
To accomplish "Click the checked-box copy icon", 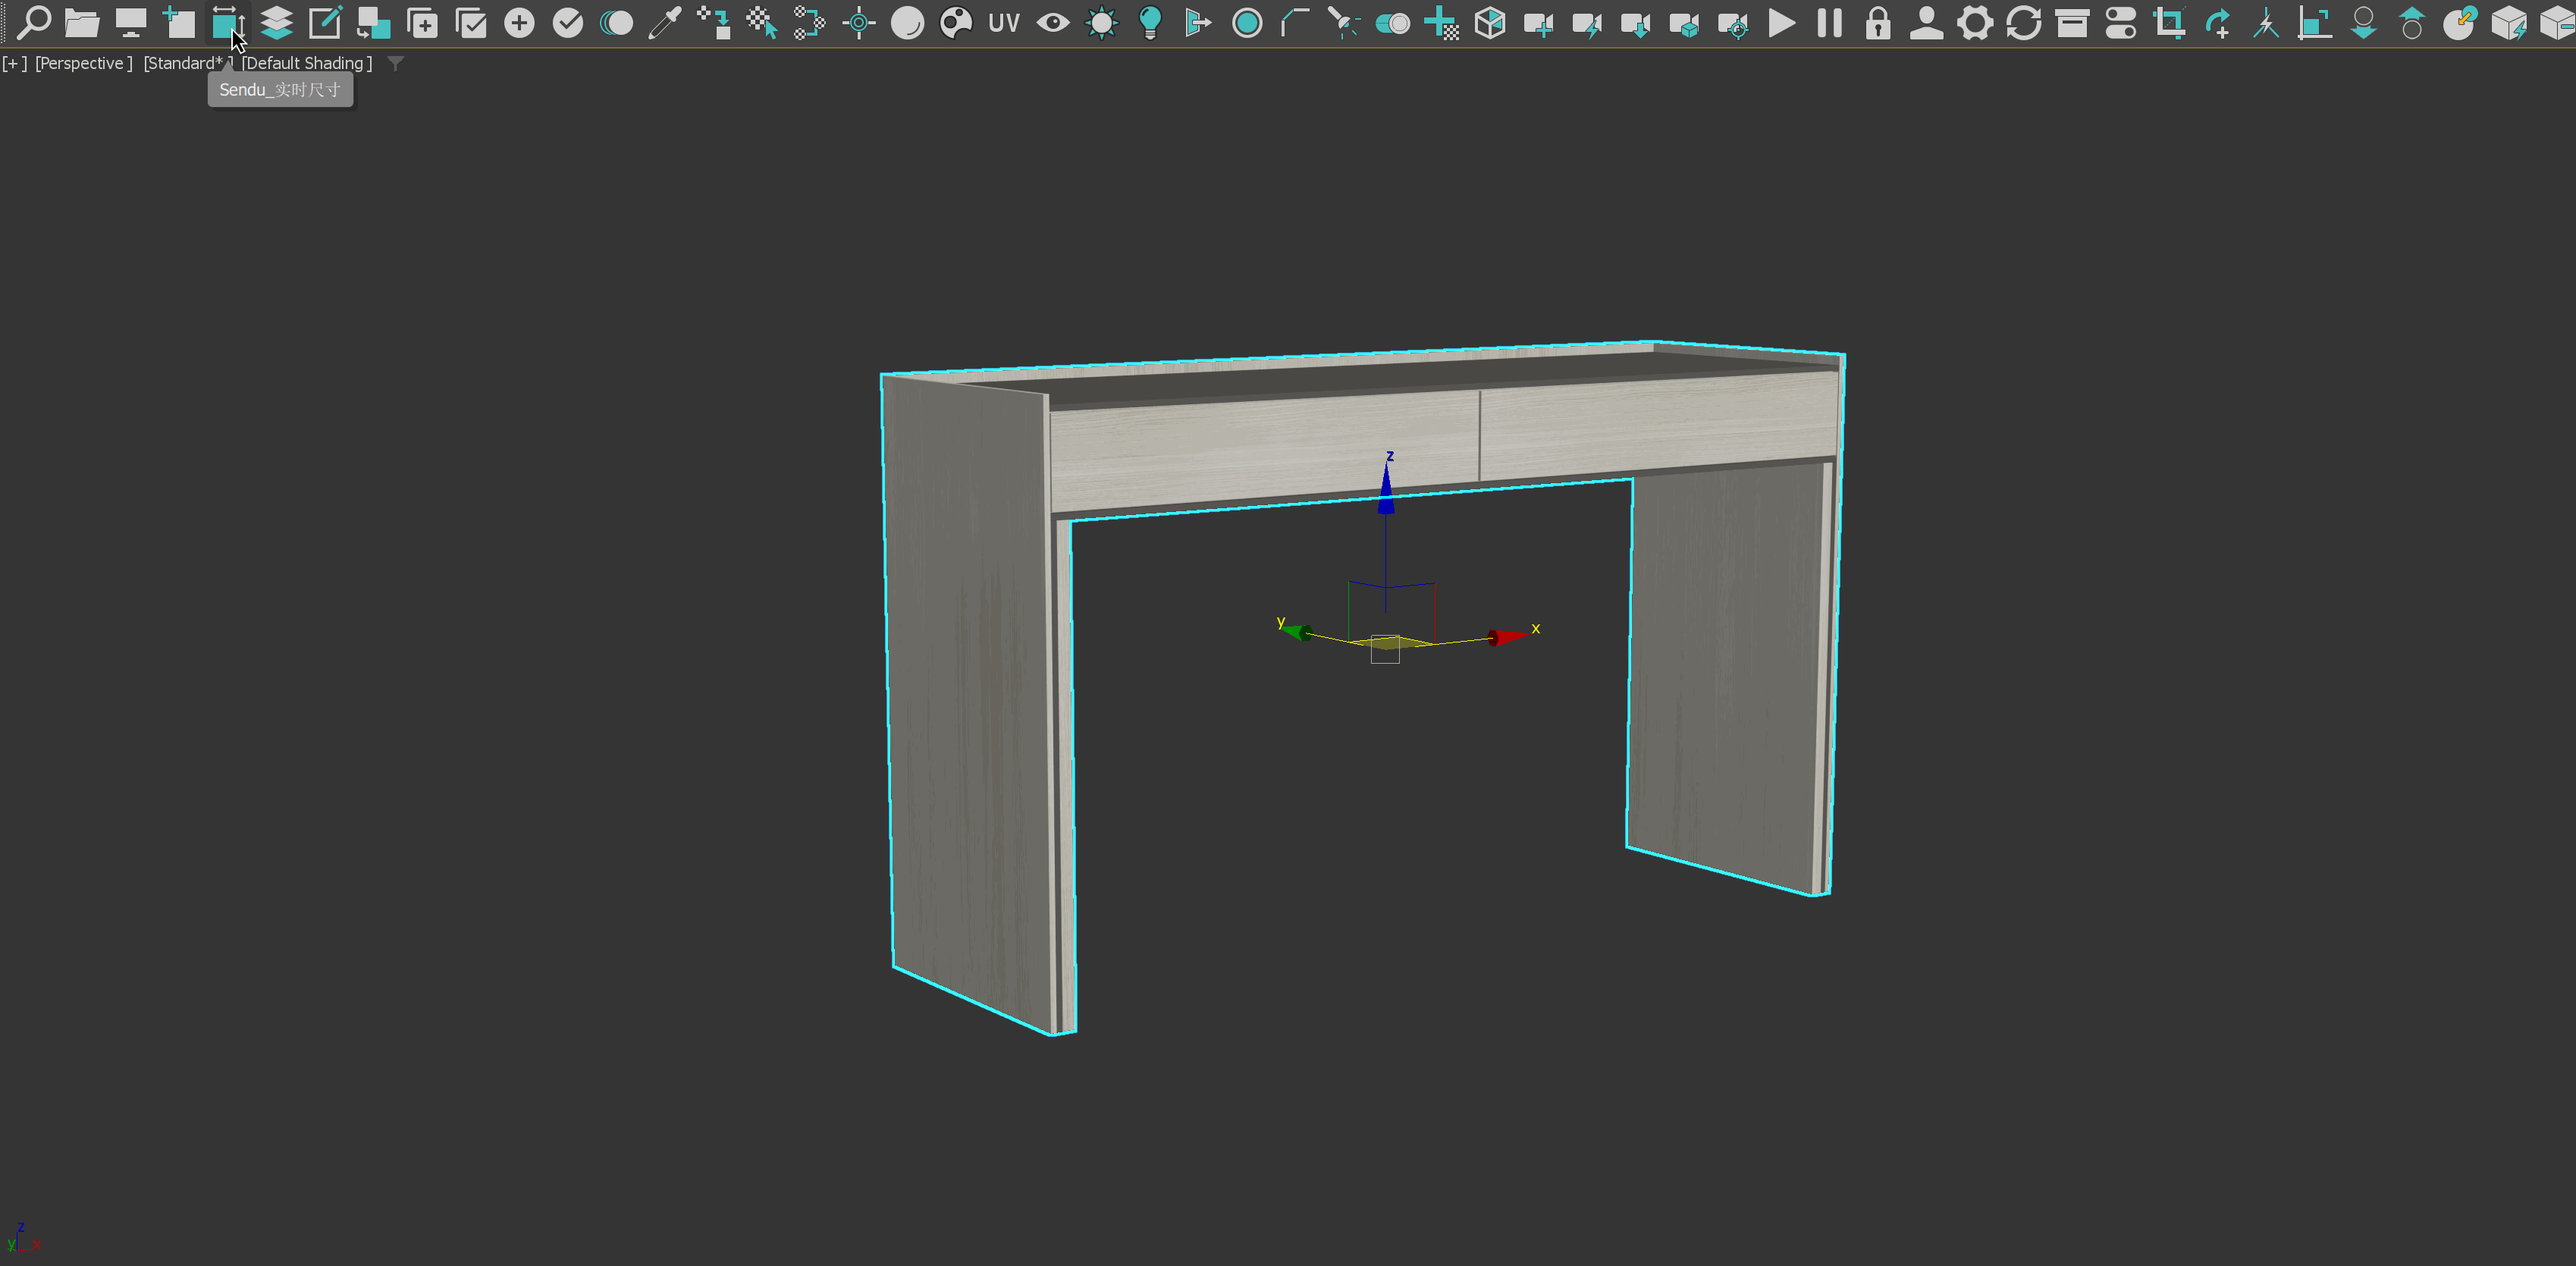I will coord(470,22).
